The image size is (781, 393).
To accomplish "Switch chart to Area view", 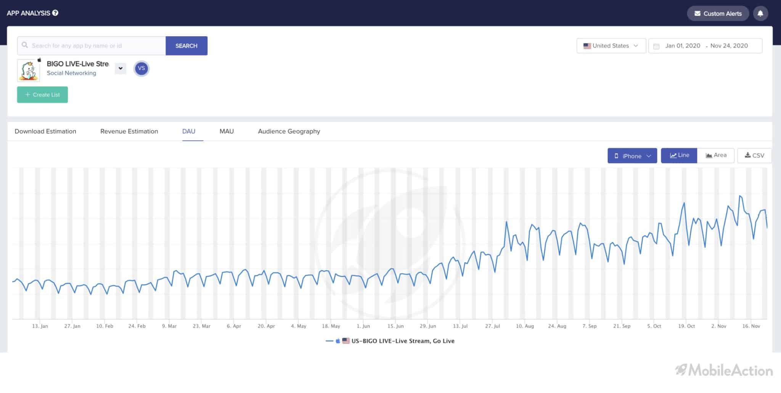I will (716, 156).
